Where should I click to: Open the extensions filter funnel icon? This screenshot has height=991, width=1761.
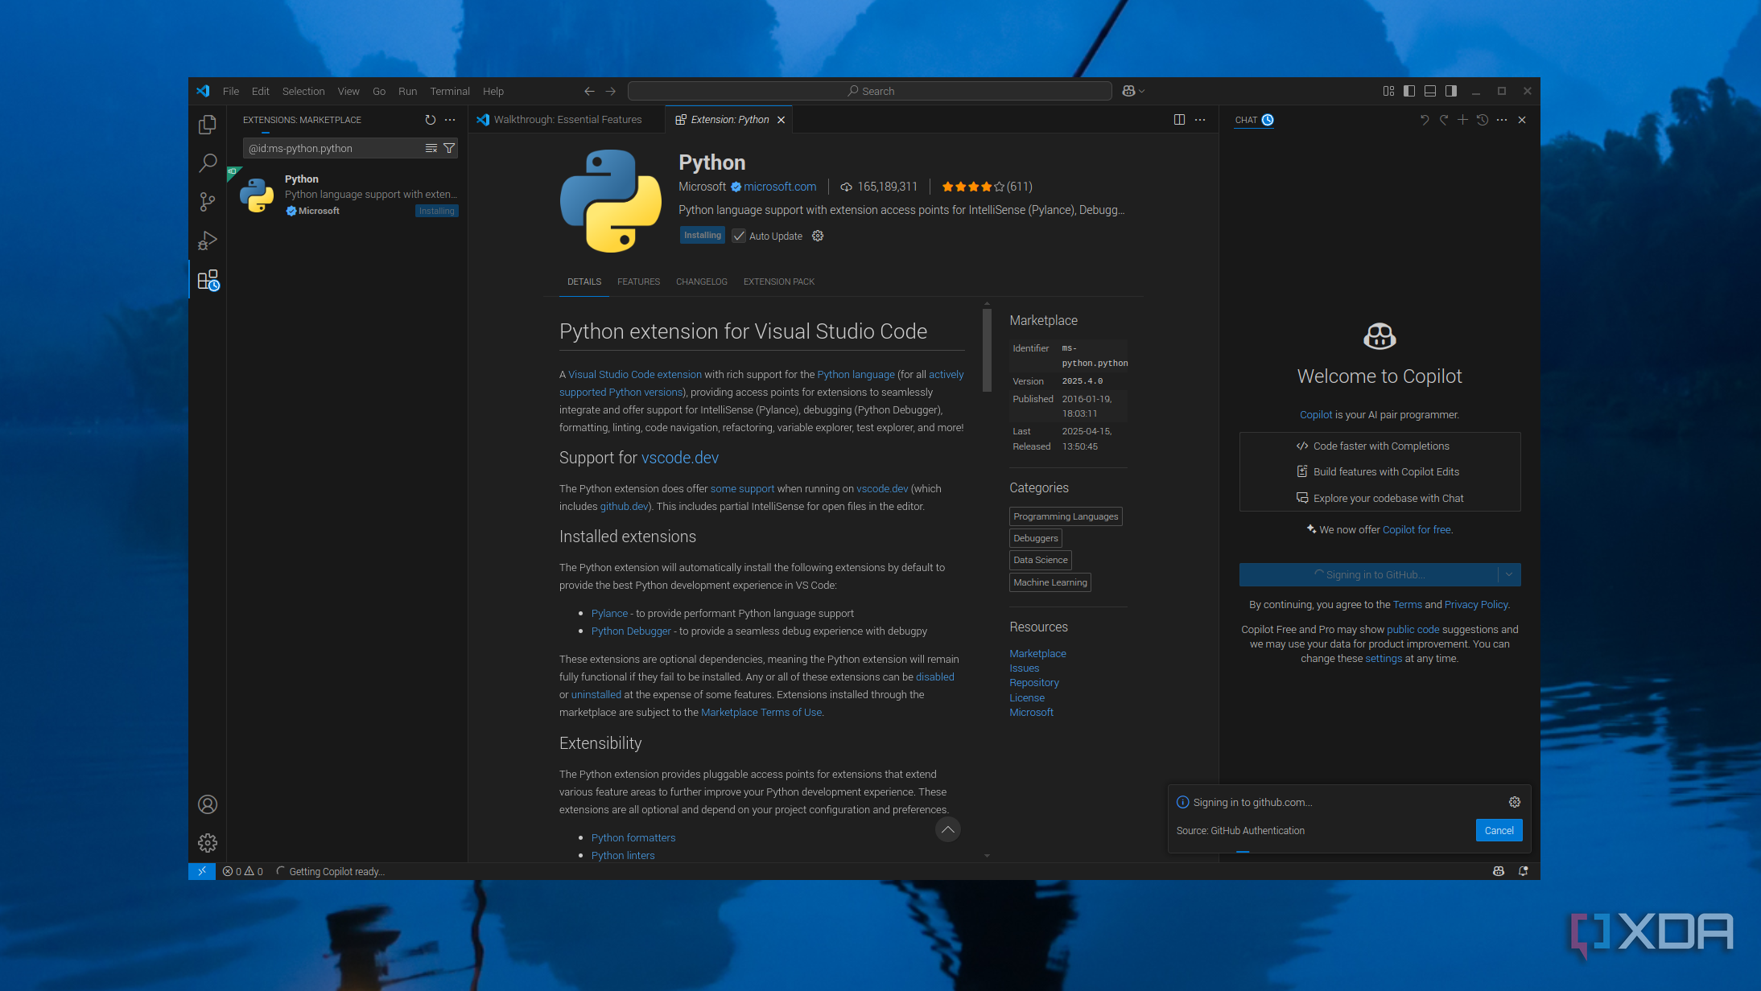[x=449, y=148]
